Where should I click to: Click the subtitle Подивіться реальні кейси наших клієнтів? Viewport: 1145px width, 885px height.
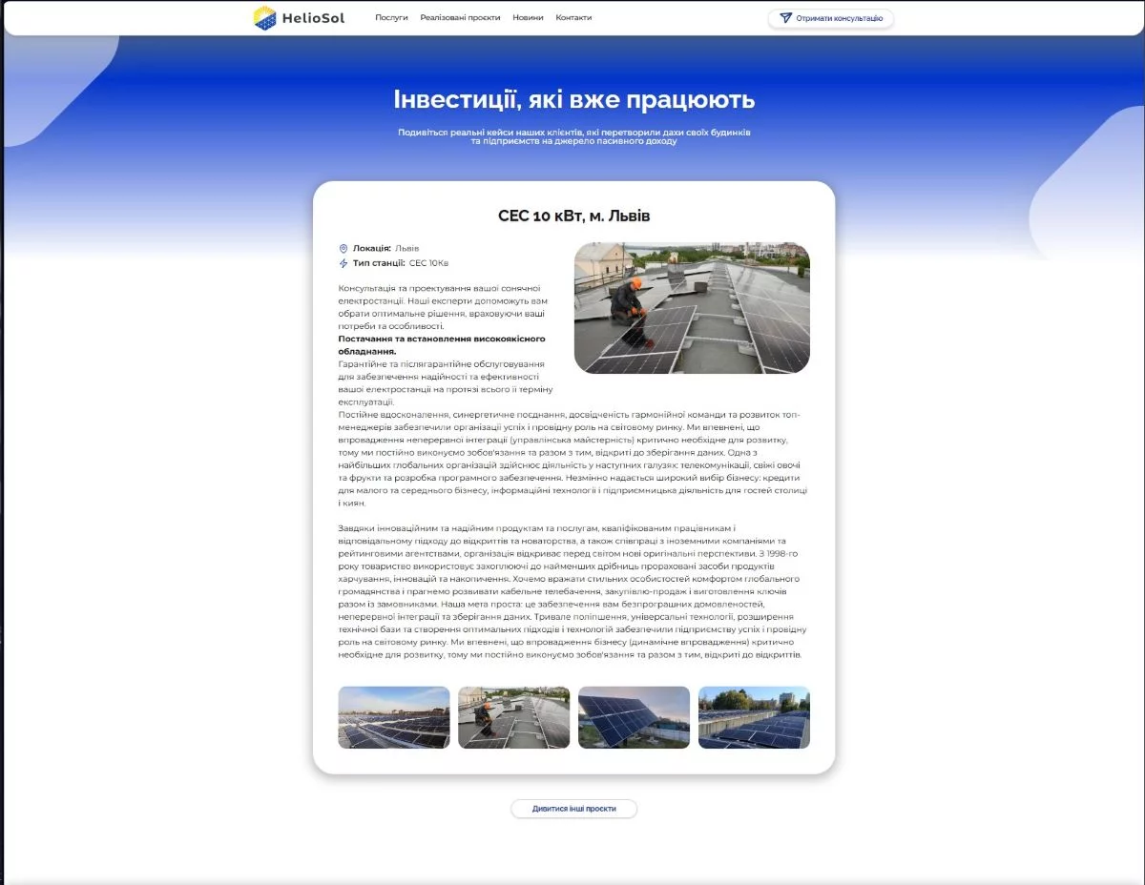(574, 136)
